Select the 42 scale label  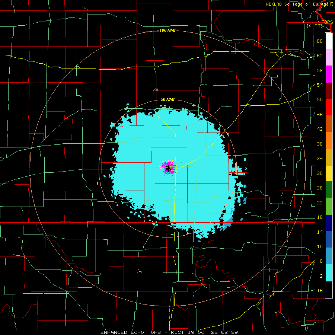point(320,129)
